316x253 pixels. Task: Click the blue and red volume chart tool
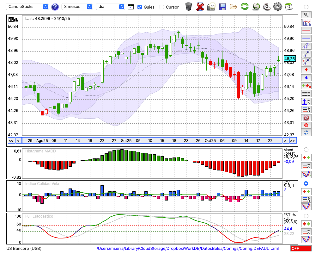pyautogui.click(x=306, y=23)
